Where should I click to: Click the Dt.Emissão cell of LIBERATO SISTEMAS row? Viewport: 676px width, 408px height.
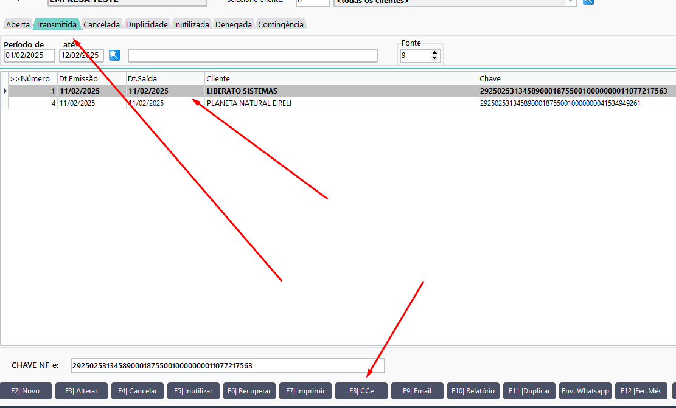click(x=92, y=91)
